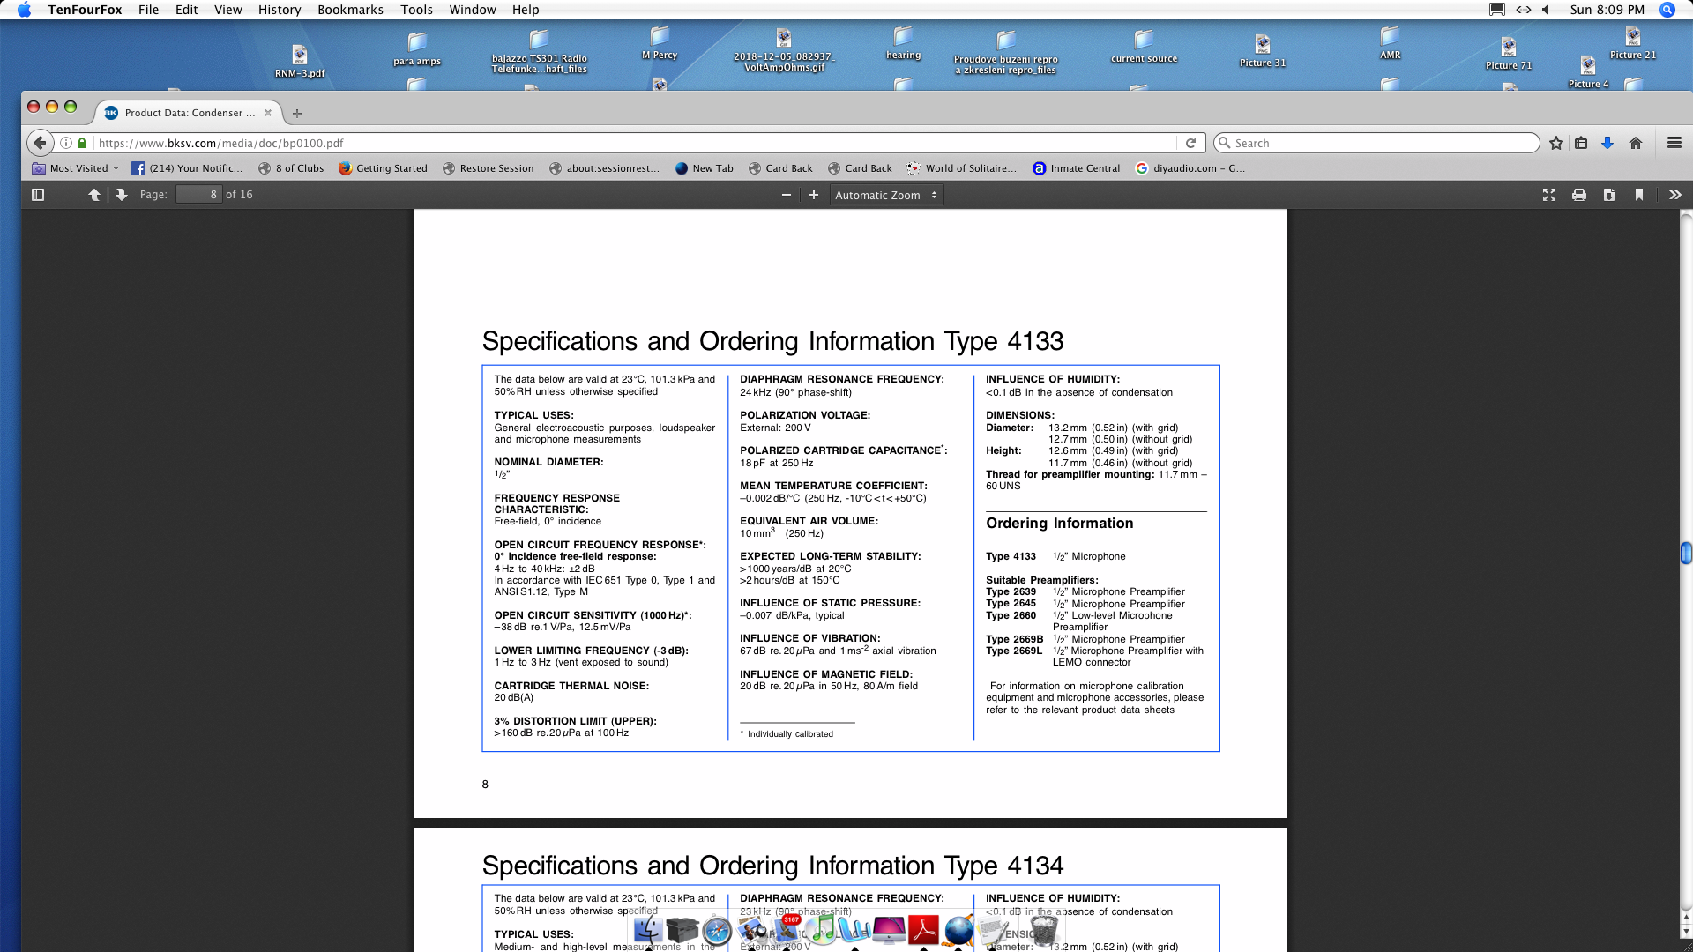The image size is (1693, 952).
Task: Click the PDF current view bookmark icon
Action: [1639, 195]
